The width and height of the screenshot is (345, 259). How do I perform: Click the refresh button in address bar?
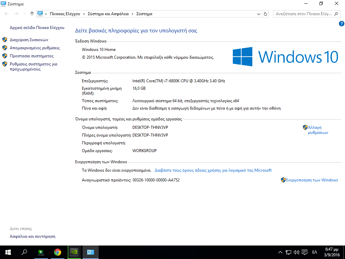click(265, 14)
